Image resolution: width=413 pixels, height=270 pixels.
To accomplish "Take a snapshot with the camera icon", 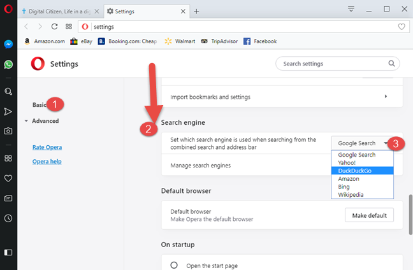I will tap(8, 131).
